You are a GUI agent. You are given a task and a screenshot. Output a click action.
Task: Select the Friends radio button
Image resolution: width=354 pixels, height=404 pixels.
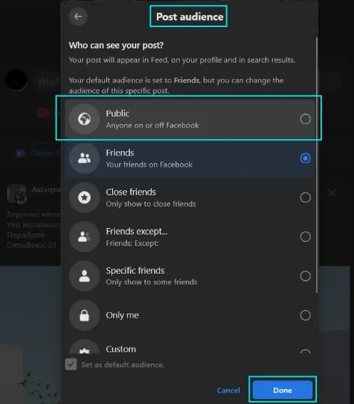coord(305,158)
